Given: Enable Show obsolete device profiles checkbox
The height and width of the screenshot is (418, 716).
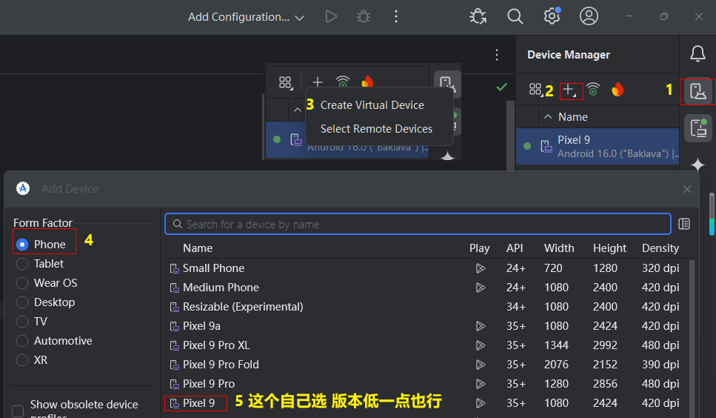Looking at the screenshot, I should [18, 411].
